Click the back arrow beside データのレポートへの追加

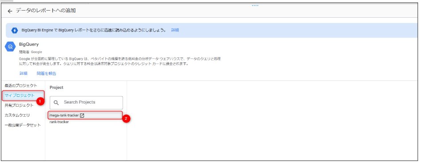click(x=10, y=11)
